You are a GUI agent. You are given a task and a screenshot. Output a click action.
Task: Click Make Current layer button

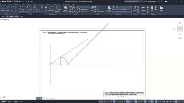point(83,9)
